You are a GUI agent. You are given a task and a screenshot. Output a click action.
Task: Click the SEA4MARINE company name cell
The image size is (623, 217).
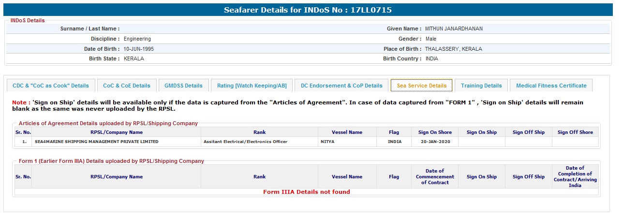(96, 142)
